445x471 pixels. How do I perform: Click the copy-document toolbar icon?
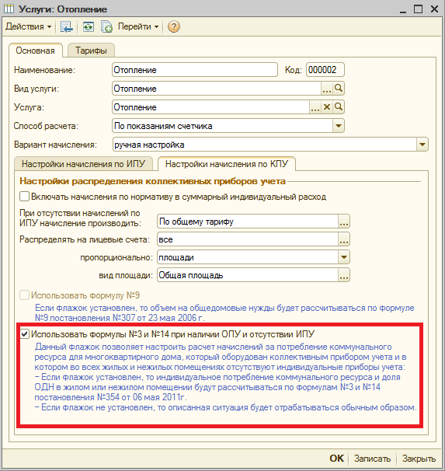tap(106, 26)
